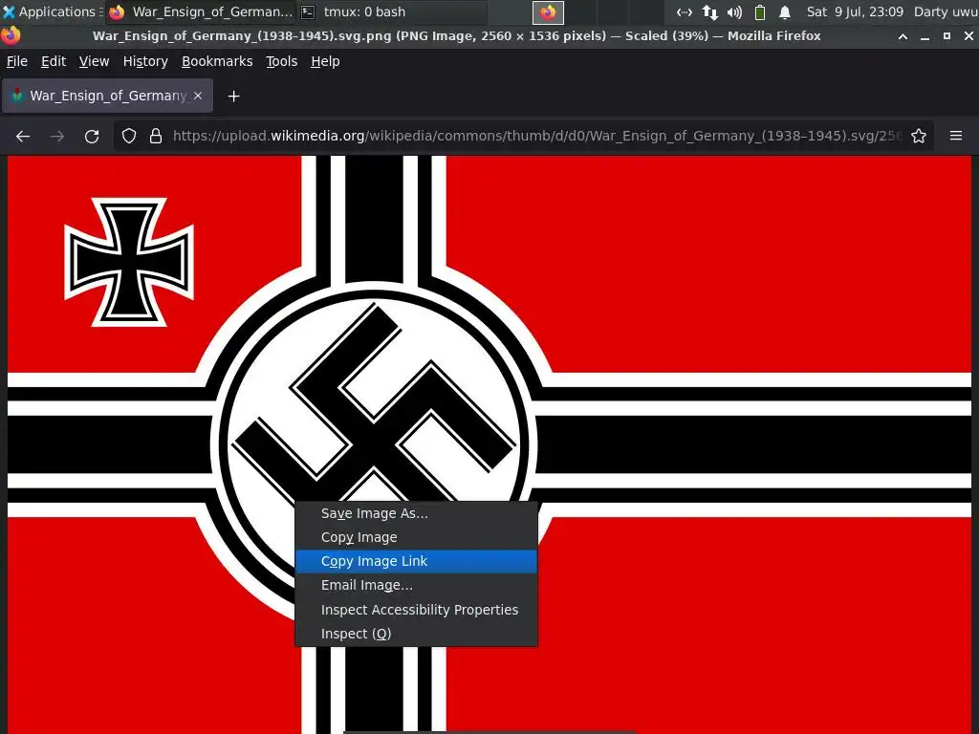Close the Firefox window
Screen dimensions: 979x734
pos(968,36)
